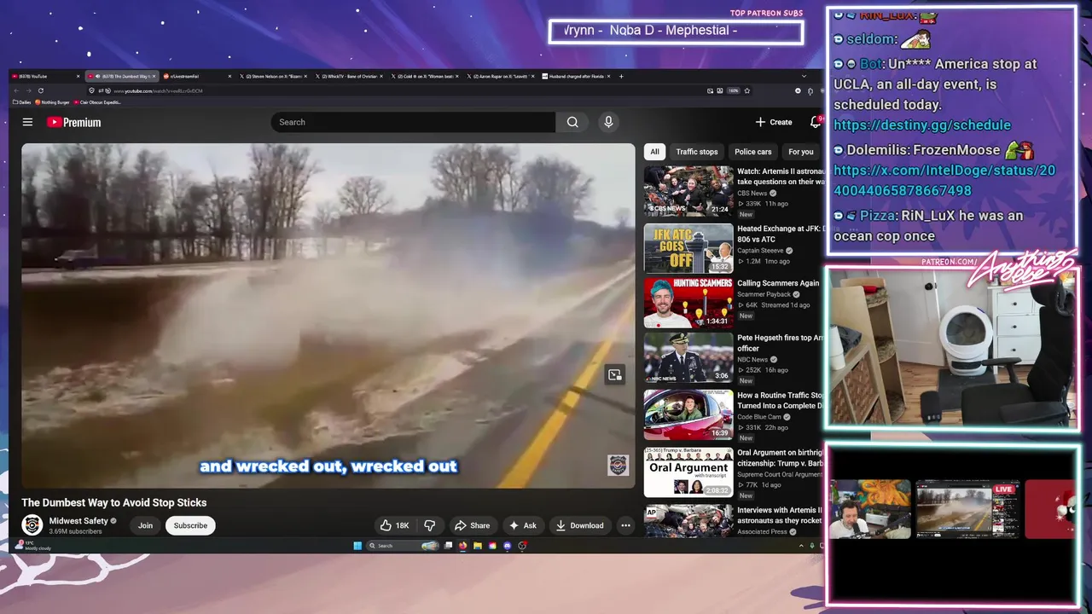Click the Share button
1092x614 pixels.
tap(472, 525)
